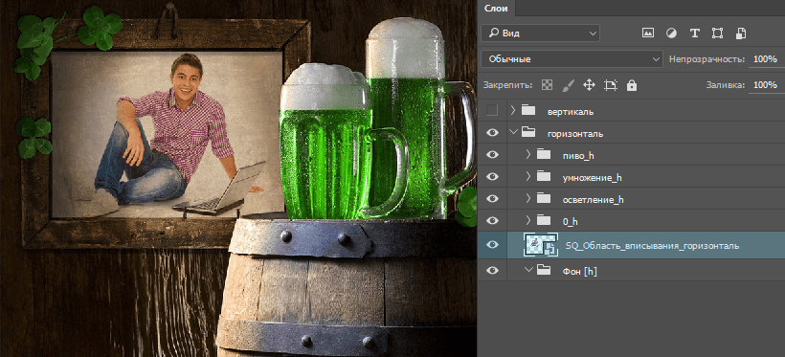Image resolution: width=785 pixels, height=357 pixels.
Task: Select the SQ_Область_вписывания_горизонталь layer name
Action: (x=652, y=246)
